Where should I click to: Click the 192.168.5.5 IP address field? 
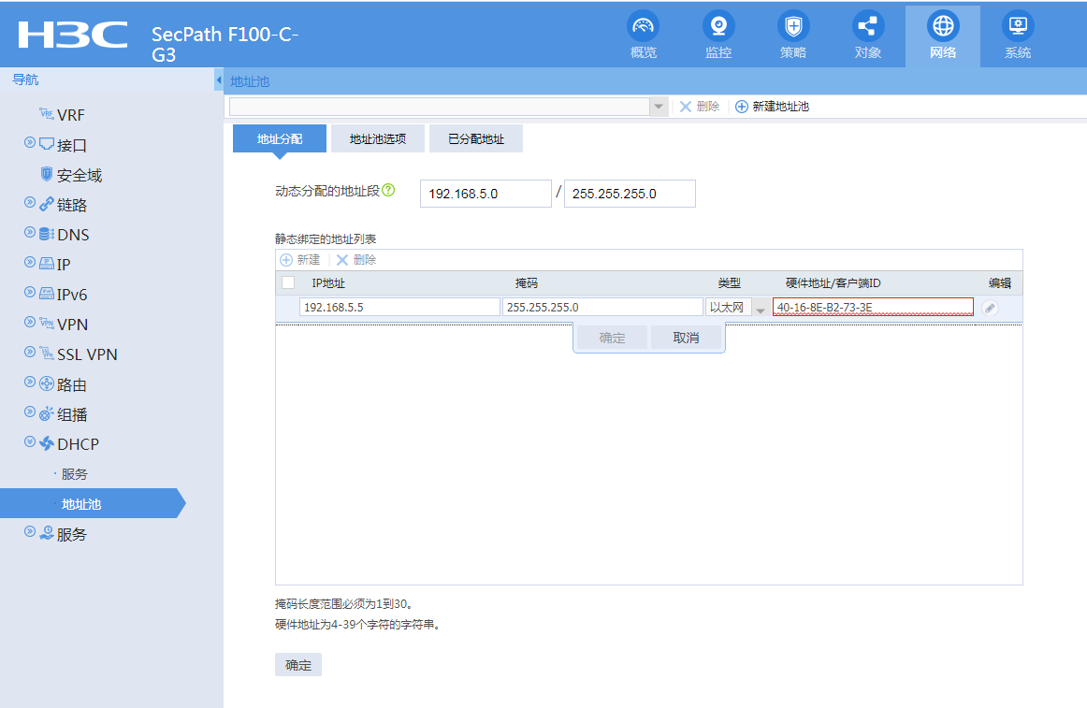coord(399,307)
